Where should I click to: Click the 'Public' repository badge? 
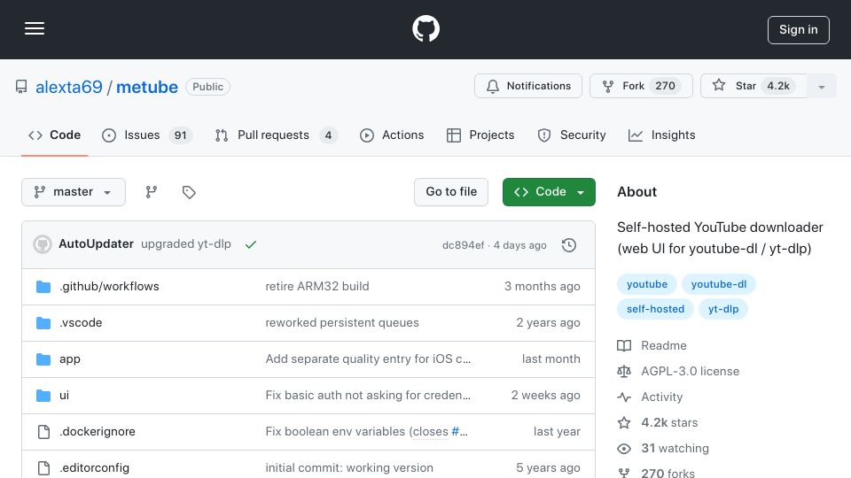pos(207,87)
